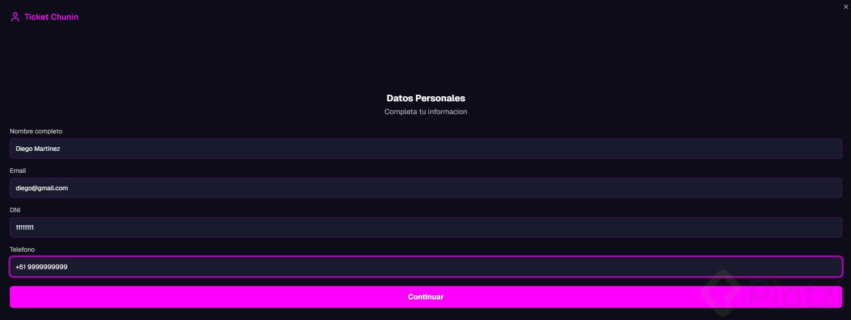Click the Email field label
Image resolution: width=851 pixels, height=320 pixels.
pos(18,171)
